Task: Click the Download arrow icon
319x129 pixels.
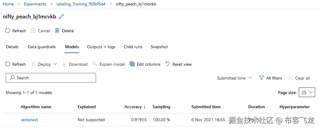Action: [64, 64]
